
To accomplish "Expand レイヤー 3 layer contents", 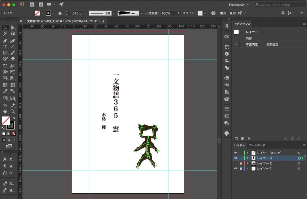I will click(x=247, y=158).
